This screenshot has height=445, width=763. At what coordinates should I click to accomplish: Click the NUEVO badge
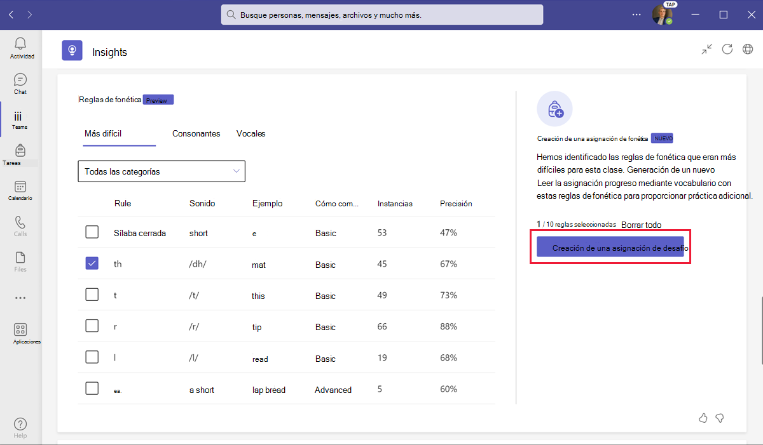(663, 138)
